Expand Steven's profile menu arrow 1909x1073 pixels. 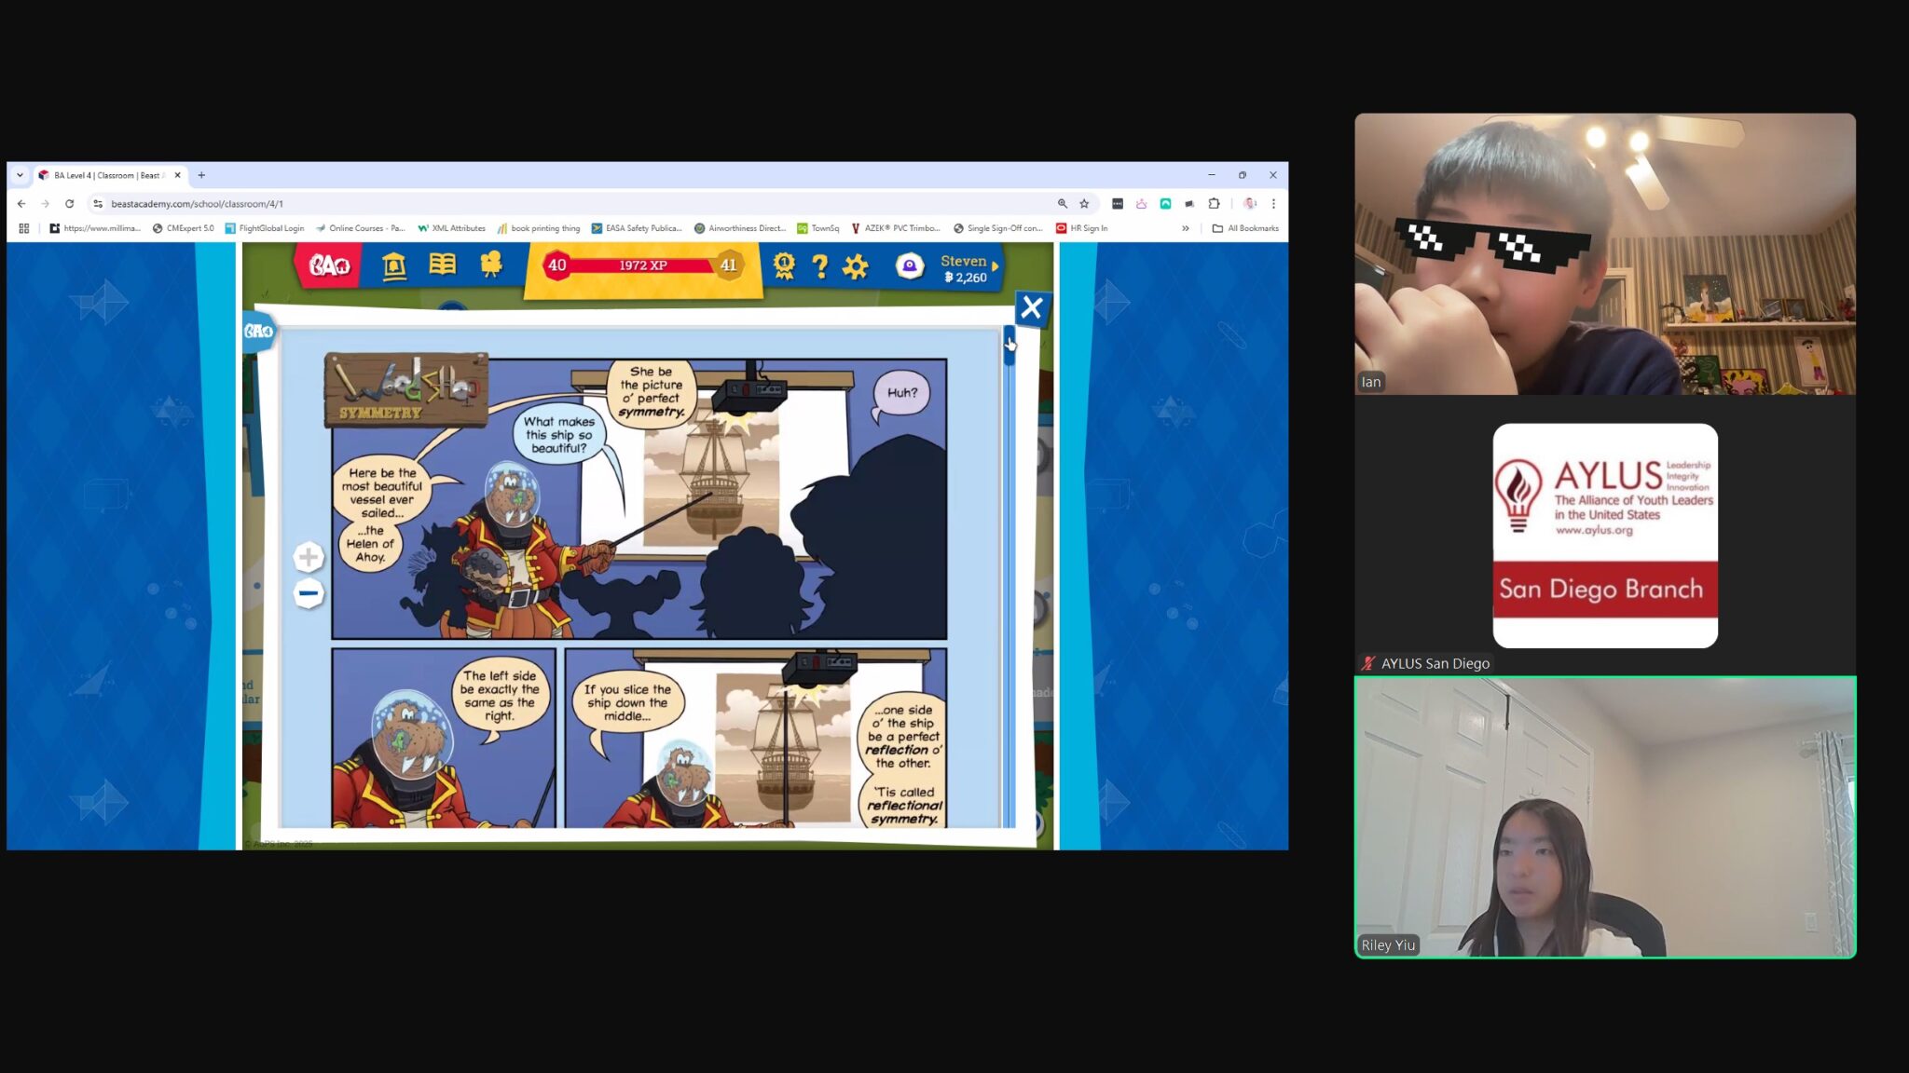click(x=996, y=266)
